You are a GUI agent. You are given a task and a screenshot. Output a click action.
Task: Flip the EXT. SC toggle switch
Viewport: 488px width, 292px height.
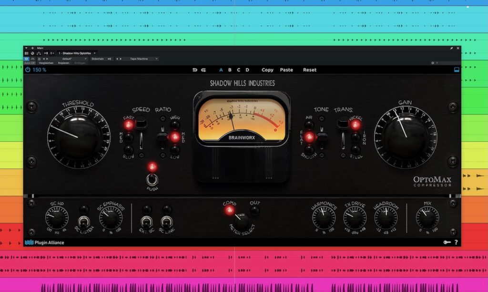(x=146, y=222)
